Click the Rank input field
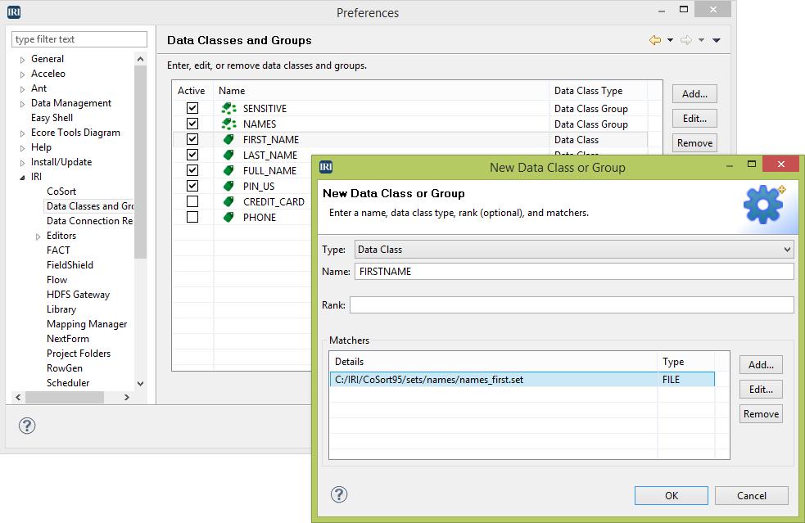The width and height of the screenshot is (805, 523). [572, 304]
